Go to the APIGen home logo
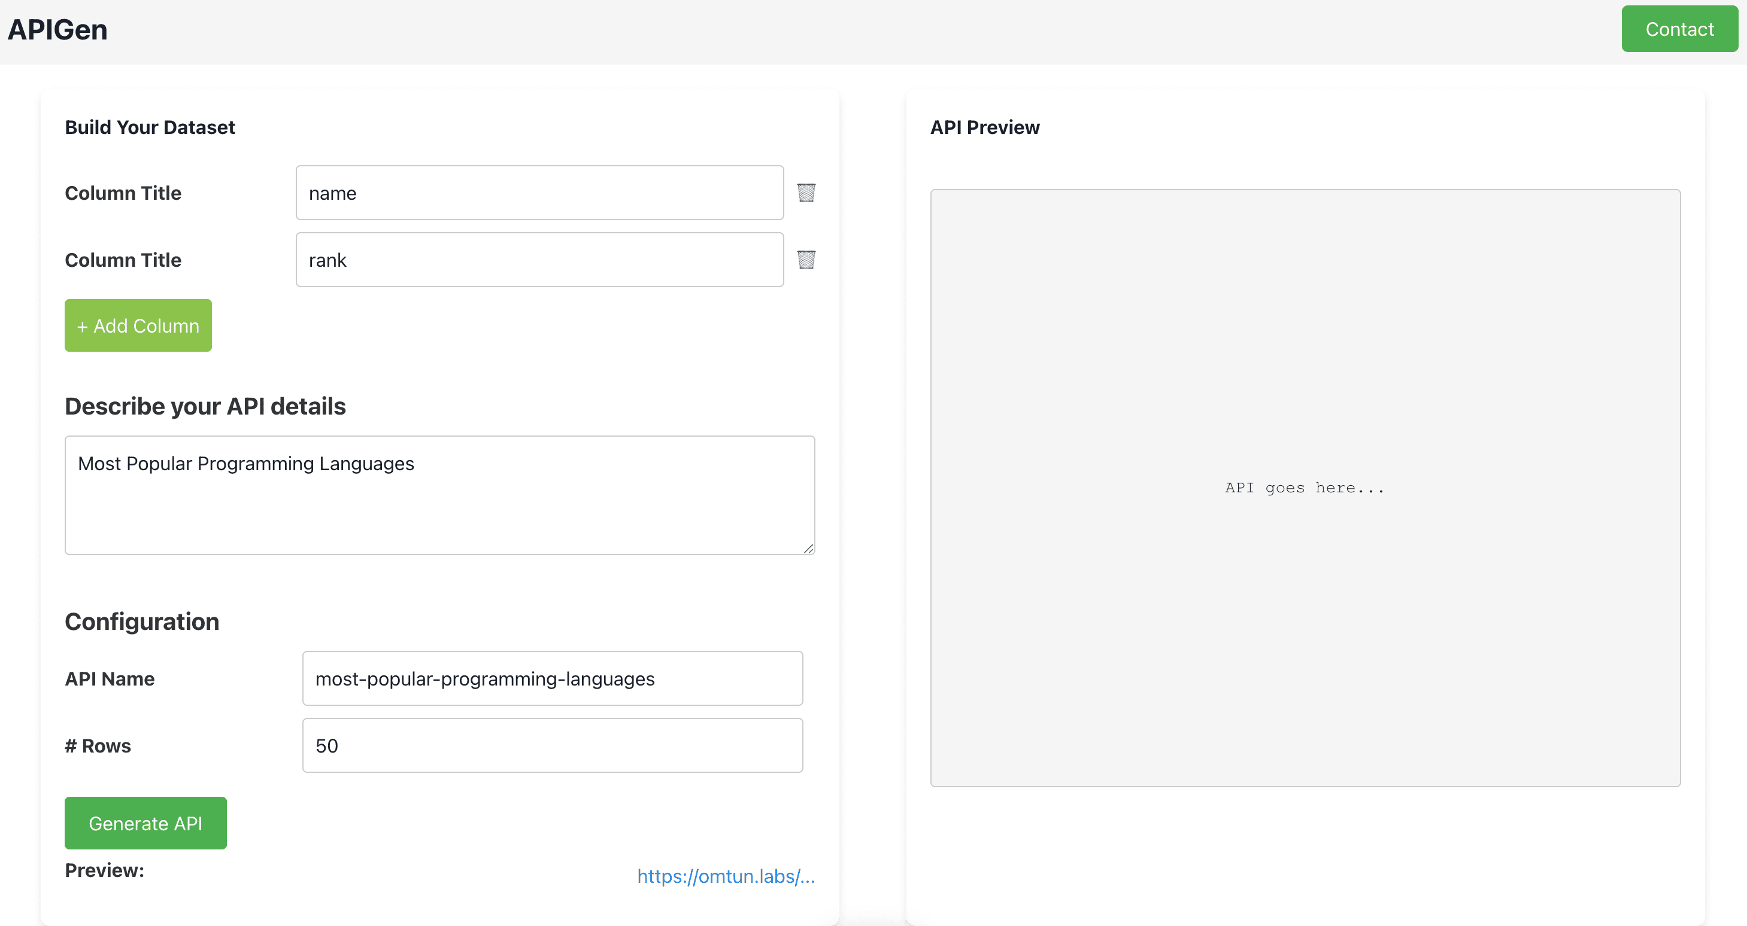1747x926 pixels. (57, 30)
